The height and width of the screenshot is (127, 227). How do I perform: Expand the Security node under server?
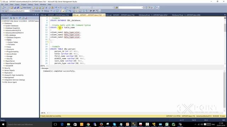[x=3, y=68]
